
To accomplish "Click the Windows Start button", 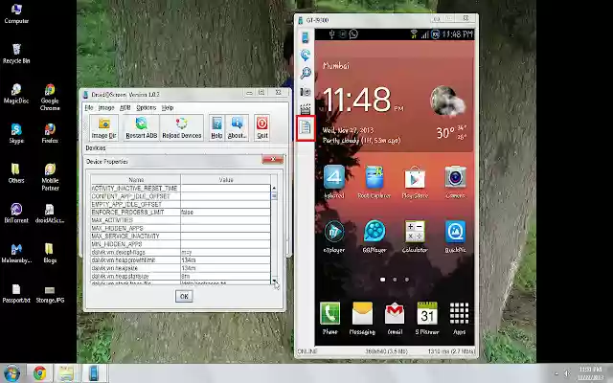I will 11,373.
